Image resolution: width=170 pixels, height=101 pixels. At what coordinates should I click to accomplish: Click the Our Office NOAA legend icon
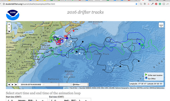coord(146,78)
